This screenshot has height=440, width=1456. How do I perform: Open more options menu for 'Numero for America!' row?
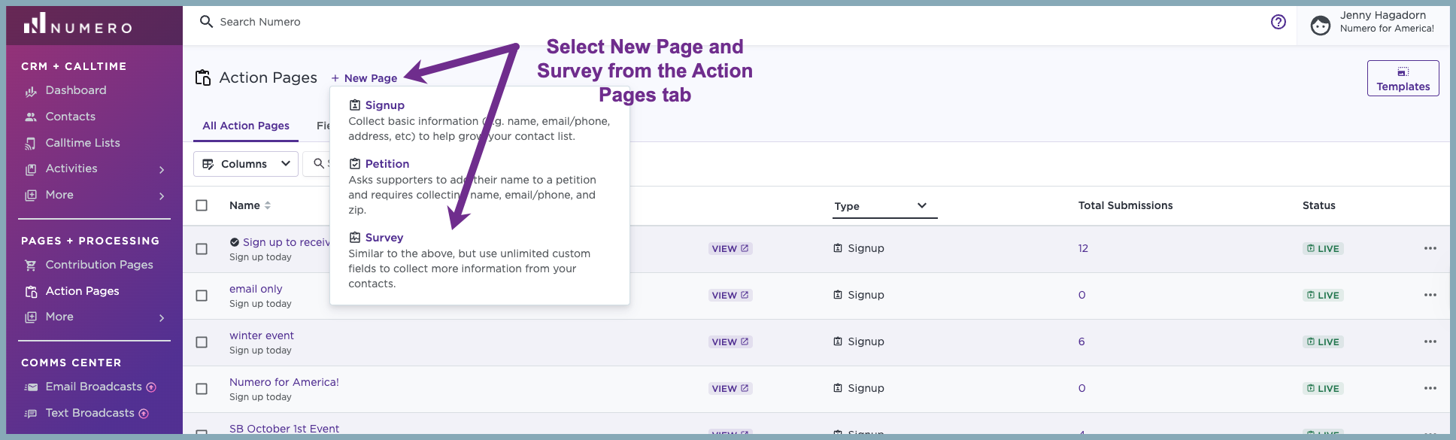pyautogui.click(x=1430, y=388)
